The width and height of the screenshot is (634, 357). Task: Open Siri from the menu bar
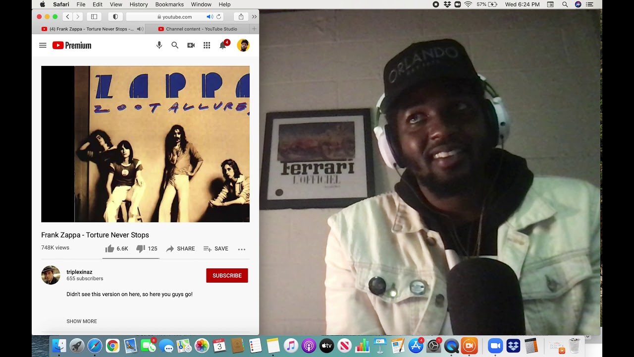point(578,4)
